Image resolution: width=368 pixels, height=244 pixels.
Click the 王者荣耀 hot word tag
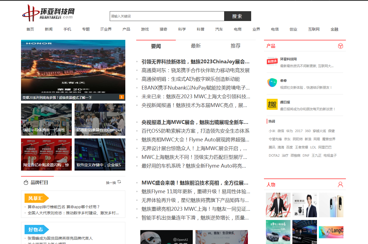pyautogui.click(x=301, y=147)
